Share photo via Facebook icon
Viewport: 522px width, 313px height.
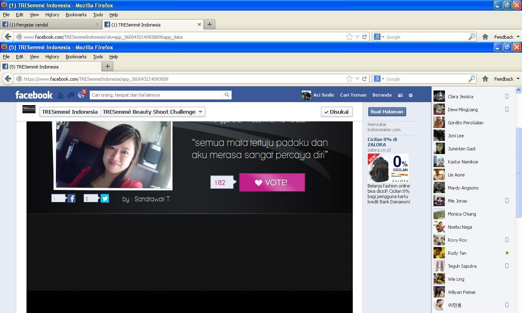(x=71, y=198)
